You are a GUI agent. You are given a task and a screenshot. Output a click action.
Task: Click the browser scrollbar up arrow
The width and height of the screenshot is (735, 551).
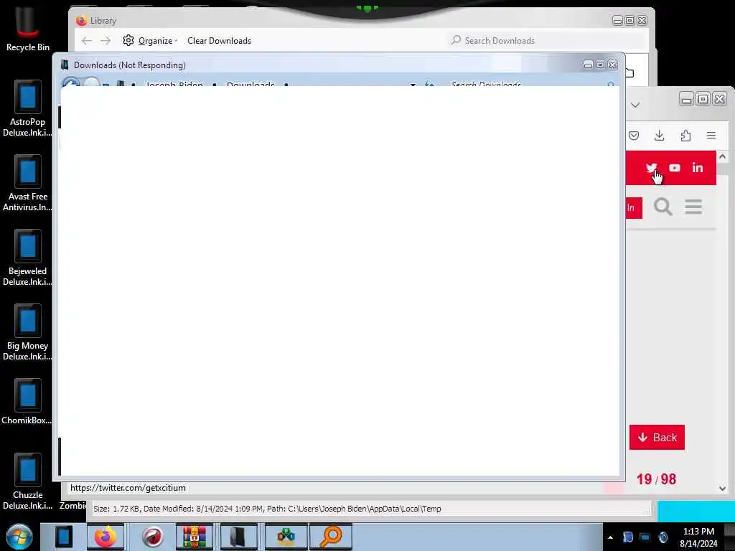(x=722, y=157)
